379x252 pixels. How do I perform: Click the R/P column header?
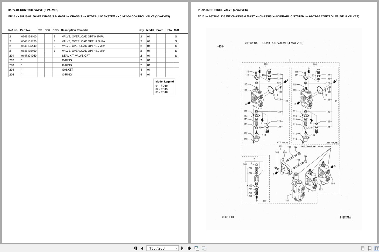coord(40,30)
